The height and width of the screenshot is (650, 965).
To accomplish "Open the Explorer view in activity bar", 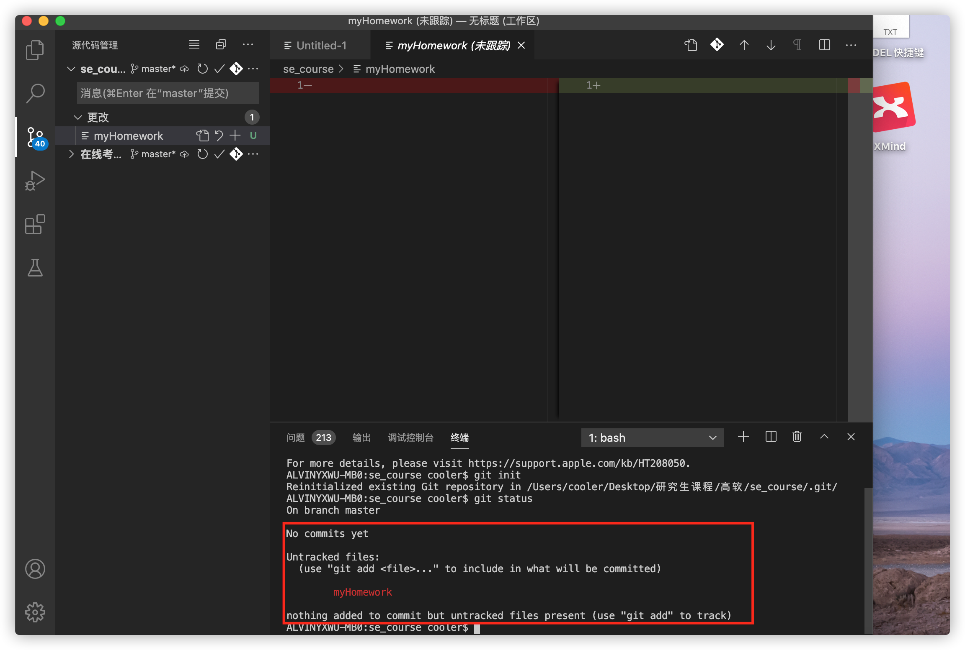I will [35, 50].
